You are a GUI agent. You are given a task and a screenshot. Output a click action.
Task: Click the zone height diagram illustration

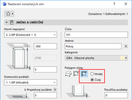[x=19, y=57]
